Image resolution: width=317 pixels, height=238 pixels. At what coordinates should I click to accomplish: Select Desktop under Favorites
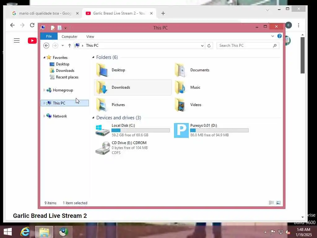pyautogui.click(x=63, y=64)
